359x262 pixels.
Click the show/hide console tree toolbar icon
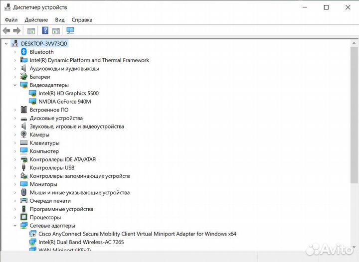point(31,31)
